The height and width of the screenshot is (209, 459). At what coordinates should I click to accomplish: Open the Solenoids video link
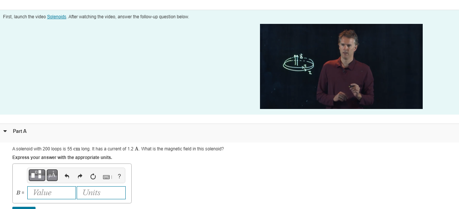point(57,17)
